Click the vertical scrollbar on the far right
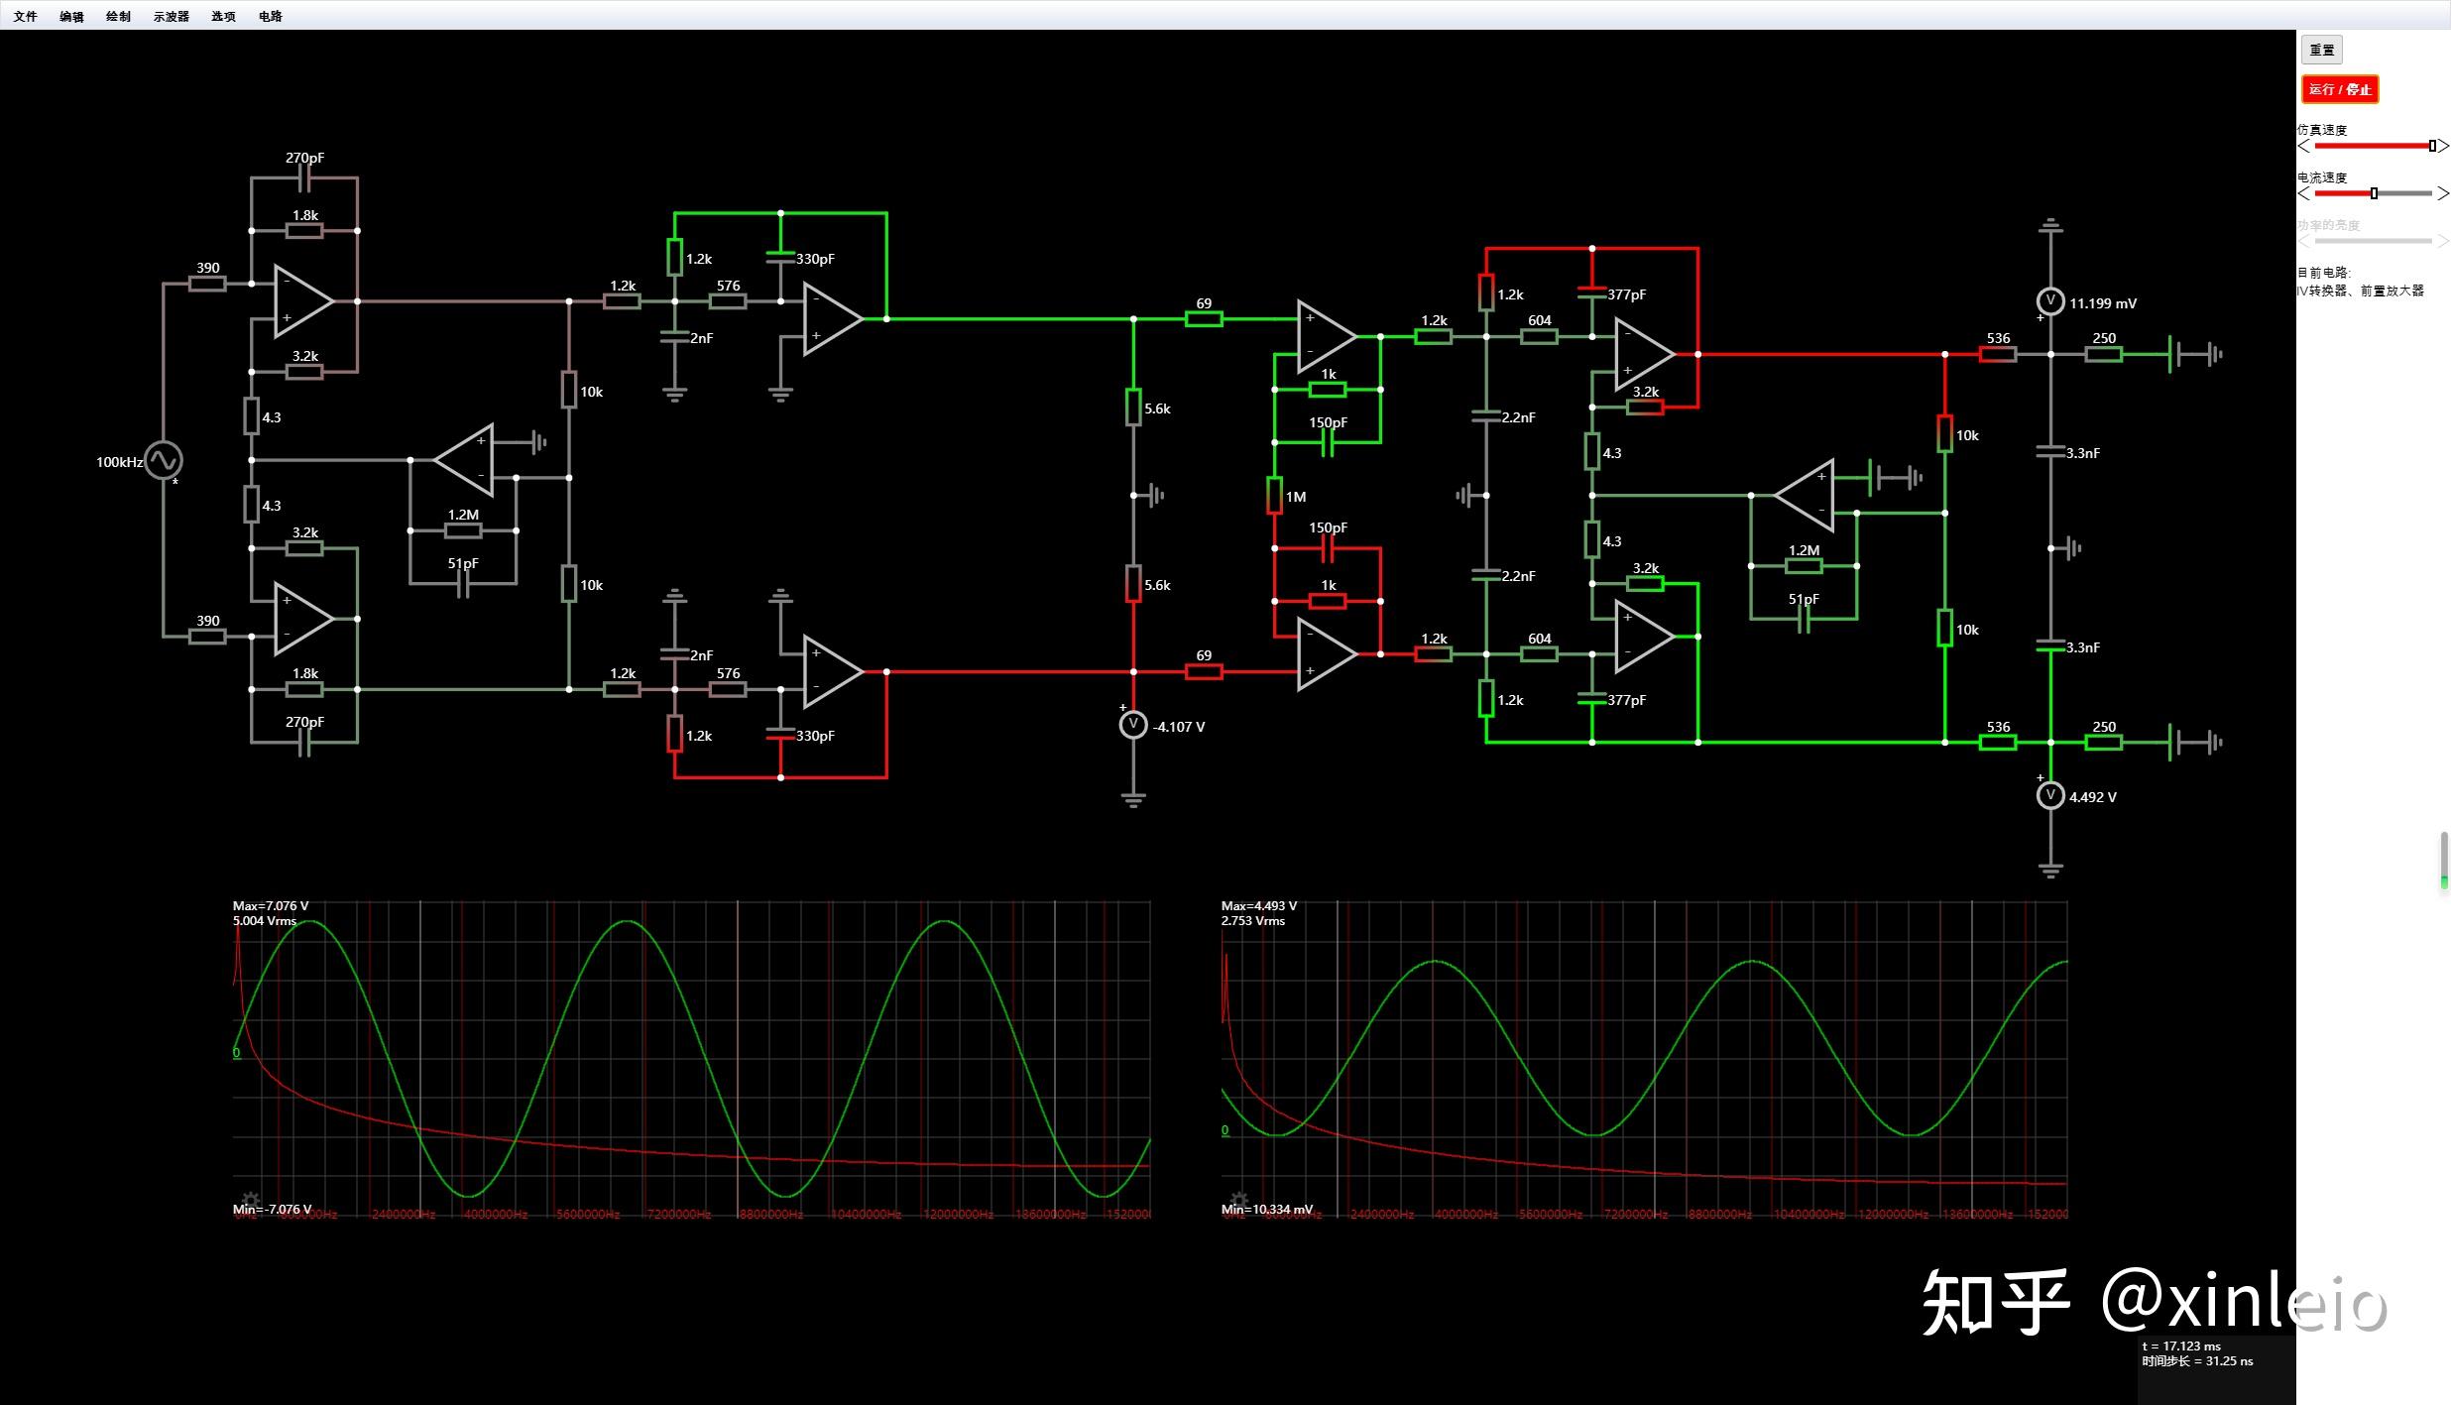This screenshot has height=1405, width=2451. (x=2443, y=861)
